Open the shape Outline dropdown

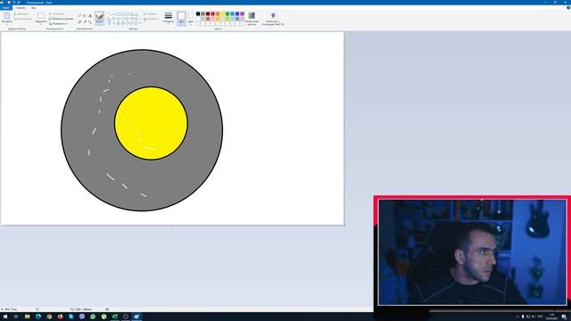click(x=150, y=14)
